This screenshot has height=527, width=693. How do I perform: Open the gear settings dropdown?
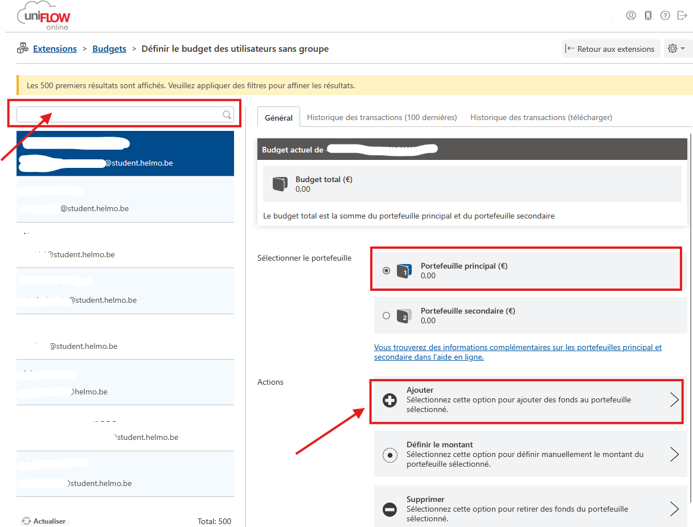(x=677, y=48)
